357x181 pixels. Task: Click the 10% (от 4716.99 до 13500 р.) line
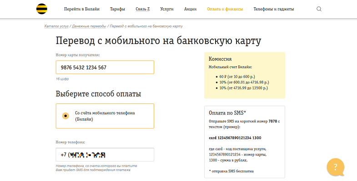(244, 88)
